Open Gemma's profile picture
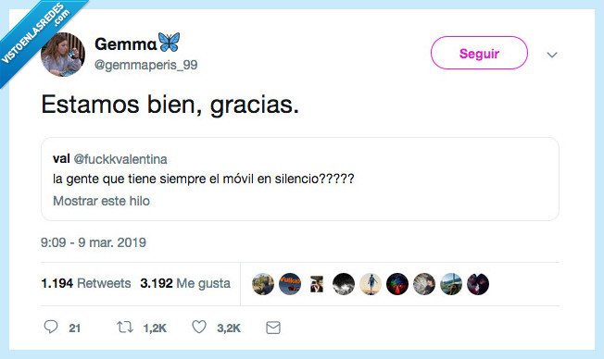604x359 pixels. click(x=62, y=55)
